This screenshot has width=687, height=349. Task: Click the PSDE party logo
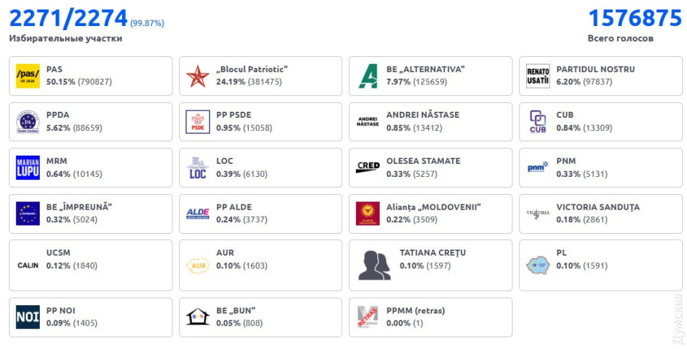(x=198, y=122)
